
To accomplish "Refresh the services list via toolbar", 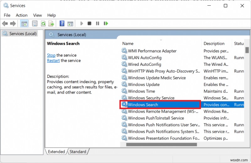I will tap(43, 24).
